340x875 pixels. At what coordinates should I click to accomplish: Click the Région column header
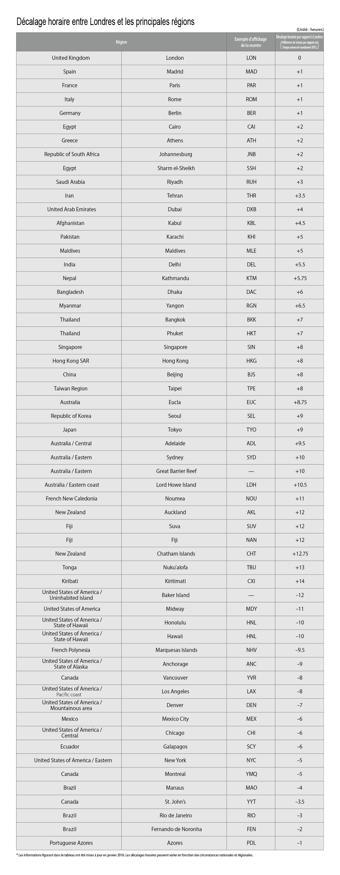pyautogui.click(x=121, y=42)
